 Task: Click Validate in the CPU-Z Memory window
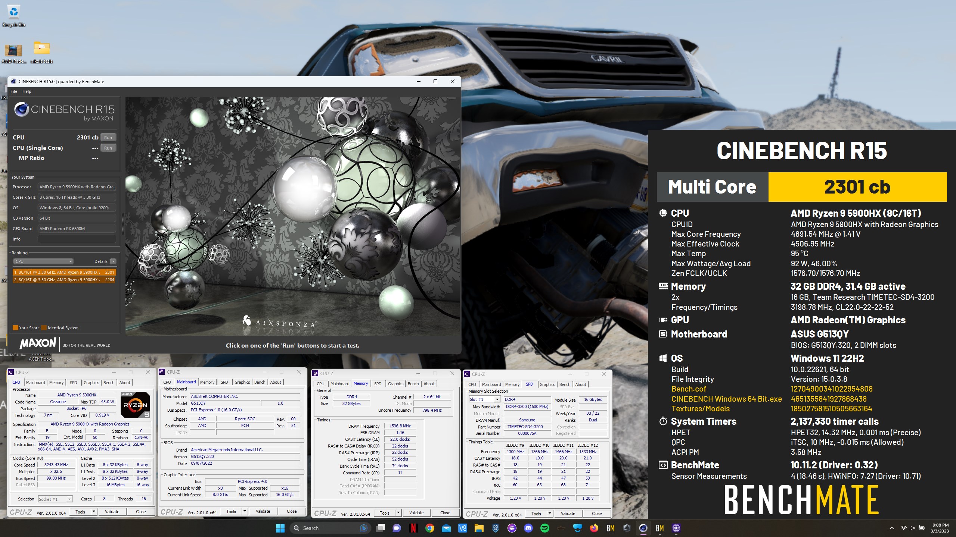pos(416,513)
